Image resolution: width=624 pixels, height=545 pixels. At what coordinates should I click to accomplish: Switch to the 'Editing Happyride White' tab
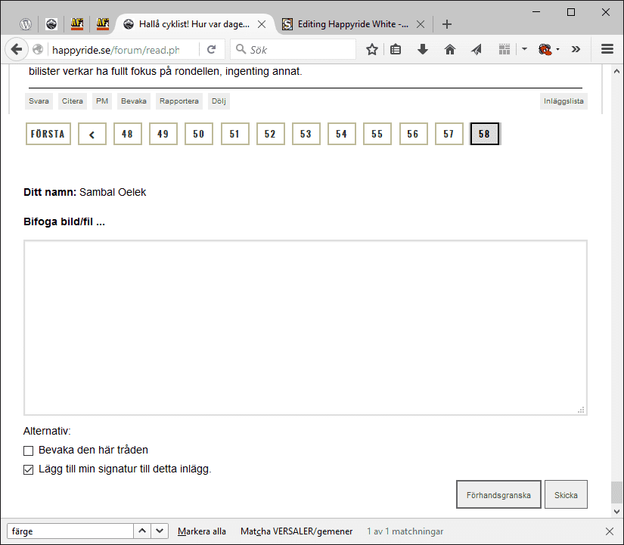pos(352,24)
